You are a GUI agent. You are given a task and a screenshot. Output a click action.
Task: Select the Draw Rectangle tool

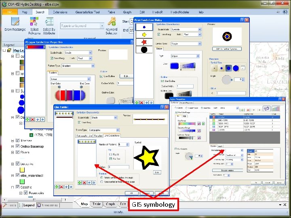[15, 24]
